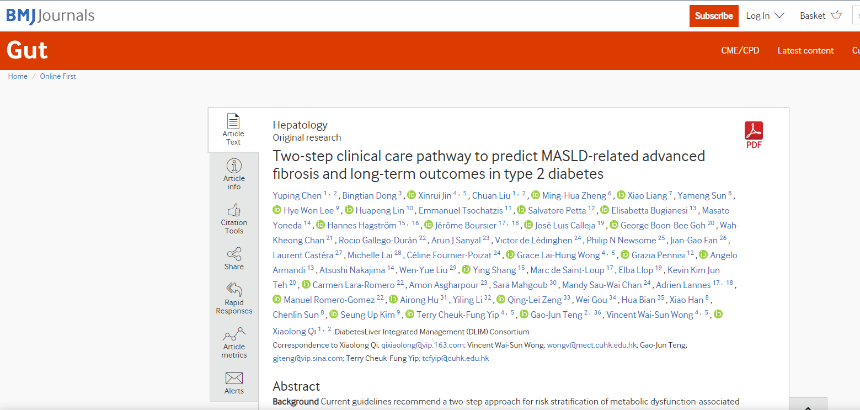
Task: Click the Home breadcrumb link
Action: (18, 76)
